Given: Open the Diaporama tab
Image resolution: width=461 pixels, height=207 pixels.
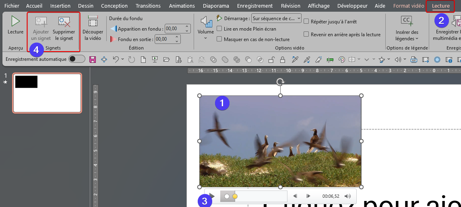Looking at the screenshot, I should point(215,6).
